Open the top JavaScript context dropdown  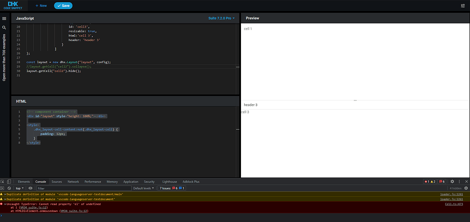[x=20, y=188]
